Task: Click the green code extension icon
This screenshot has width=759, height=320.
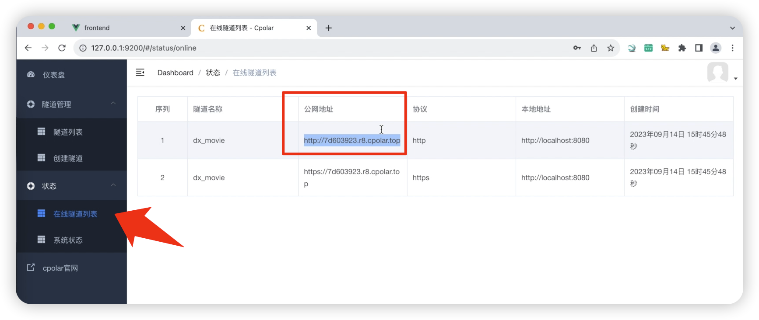Action: (648, 48)
